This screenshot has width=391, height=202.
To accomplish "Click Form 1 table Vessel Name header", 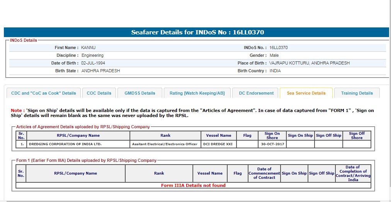I will [210, 173].
